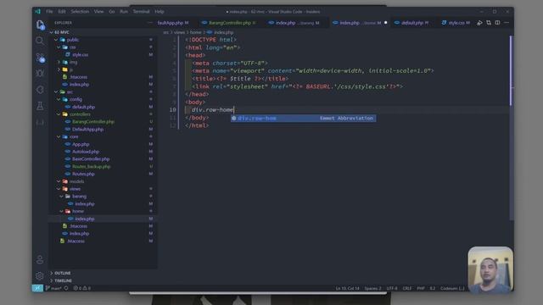The width and height of the screenshot is (543, 305).
Task: Open the Manage gear icon
Action: (x=40, y=275)
